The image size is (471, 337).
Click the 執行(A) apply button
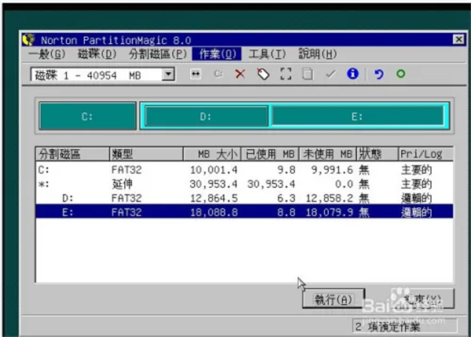(x=334, y=299)
